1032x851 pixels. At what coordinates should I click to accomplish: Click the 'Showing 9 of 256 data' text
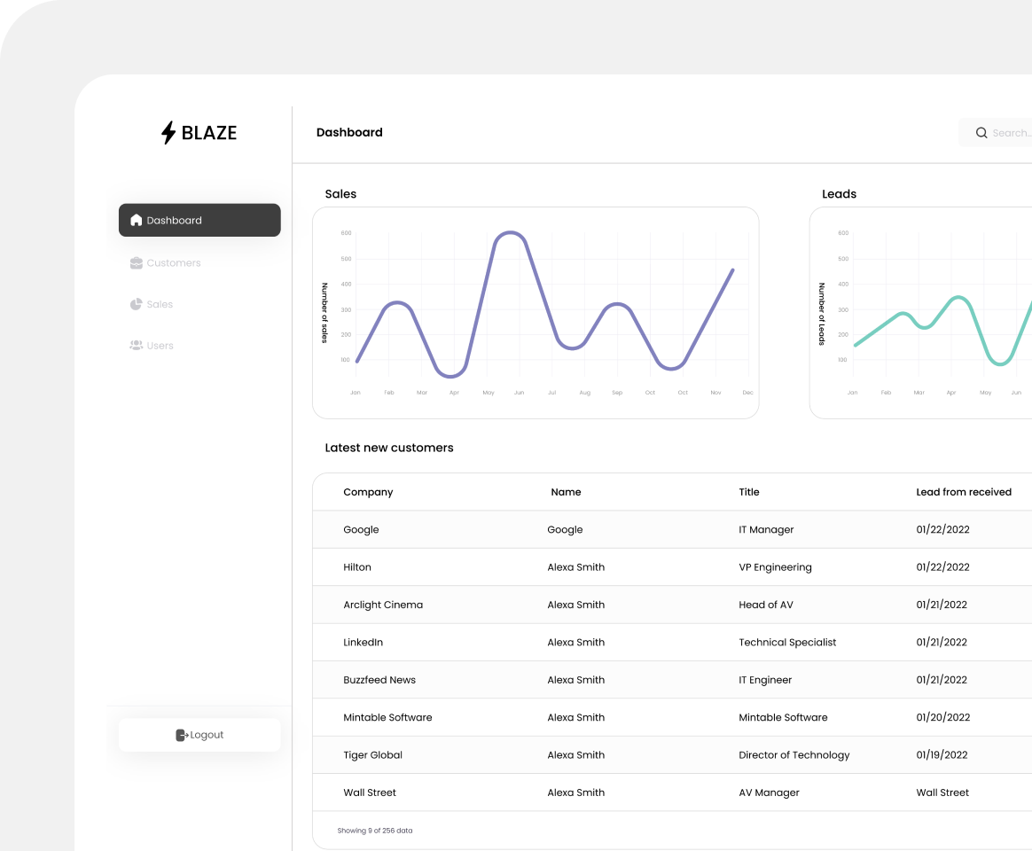[375, 831]
